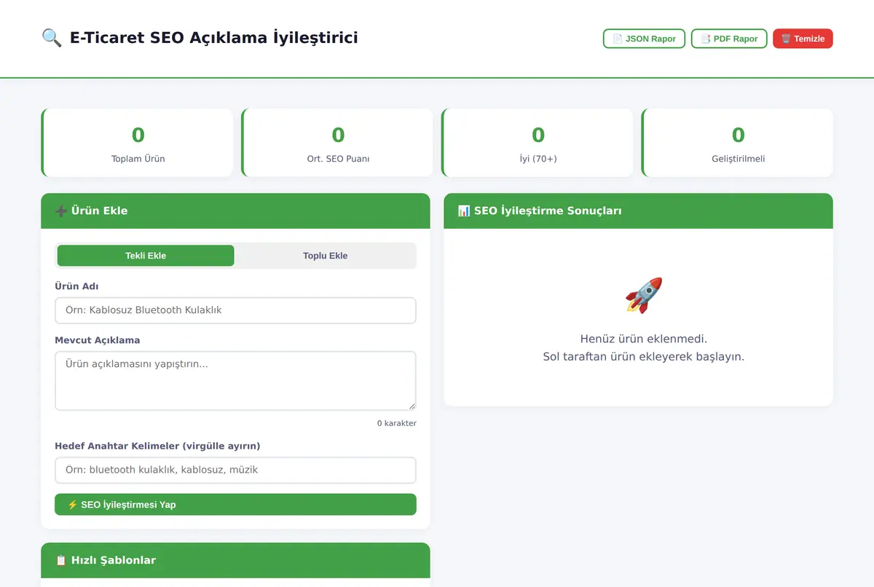Download the PDF Rapor
The image size is (874, 587).
click(x=729, y=39)
